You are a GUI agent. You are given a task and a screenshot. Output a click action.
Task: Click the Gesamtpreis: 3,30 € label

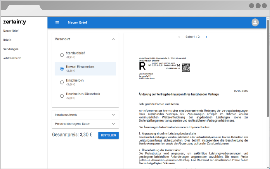(x=72, y=135)
